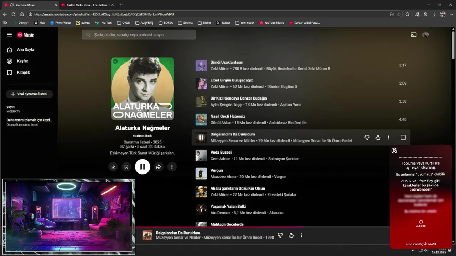The height and width of the screenshot is (256, 456).
Task: Click Ah Bu Şarkıların Gözü Kör Olsun title
Action: point(238,188)
